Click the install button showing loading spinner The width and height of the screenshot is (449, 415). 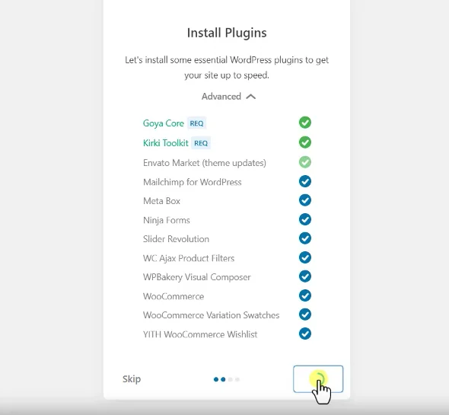[x=318, y=379]
